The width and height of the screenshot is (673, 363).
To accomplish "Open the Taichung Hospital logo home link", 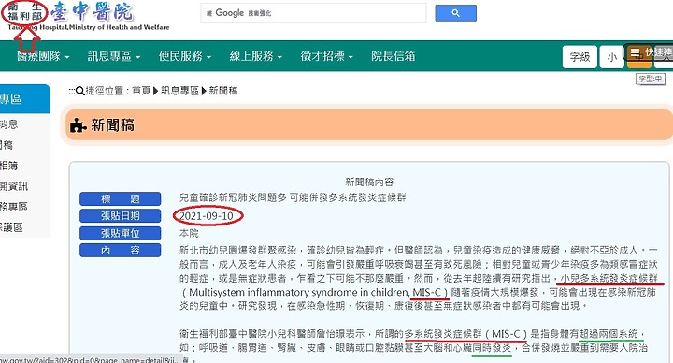I will [x=89, y=16].
